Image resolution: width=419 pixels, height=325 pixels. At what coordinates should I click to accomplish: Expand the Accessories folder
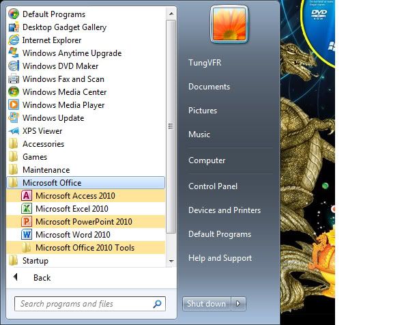[85, 144]
